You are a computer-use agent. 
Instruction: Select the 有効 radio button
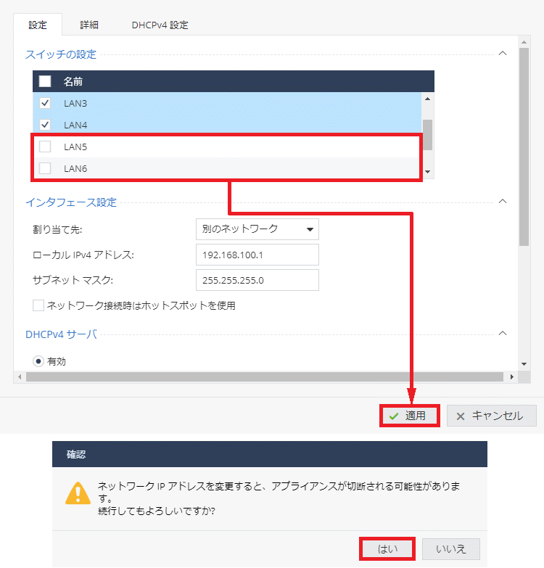tap(38, 361)
